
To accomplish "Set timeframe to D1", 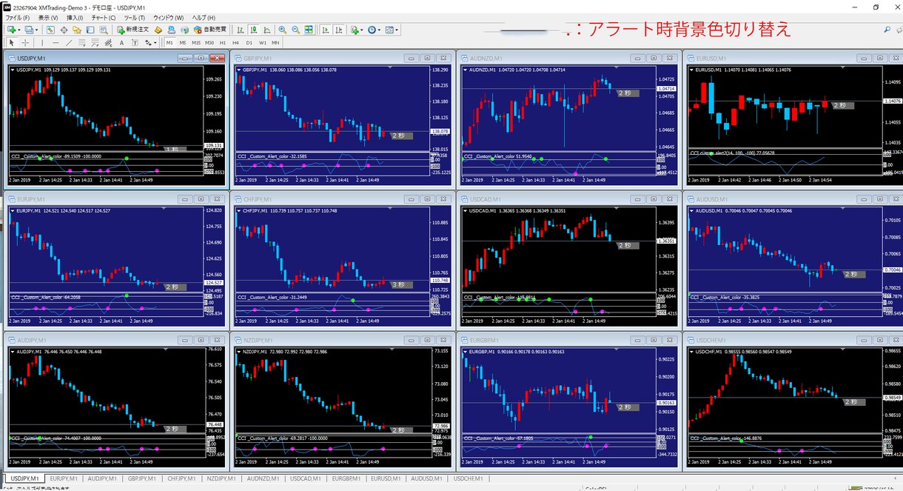I will (x=249, y=43).
